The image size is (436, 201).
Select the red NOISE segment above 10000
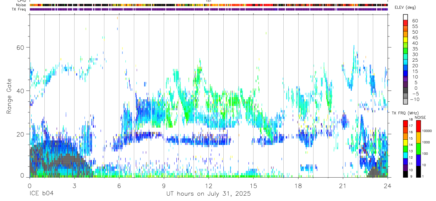pos(419,126)
